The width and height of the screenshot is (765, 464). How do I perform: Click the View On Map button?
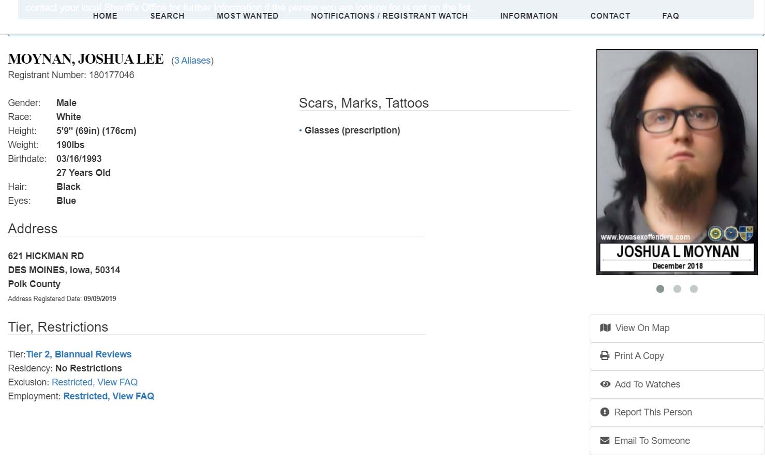[677, 328]
